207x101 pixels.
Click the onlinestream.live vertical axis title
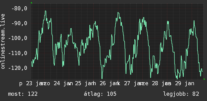3,41
